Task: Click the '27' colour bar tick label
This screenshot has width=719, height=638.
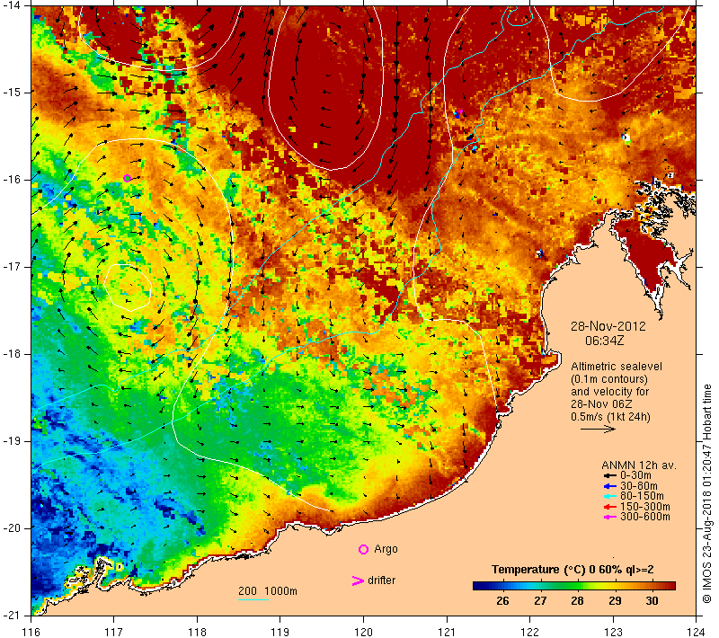Action: [540, 601]
